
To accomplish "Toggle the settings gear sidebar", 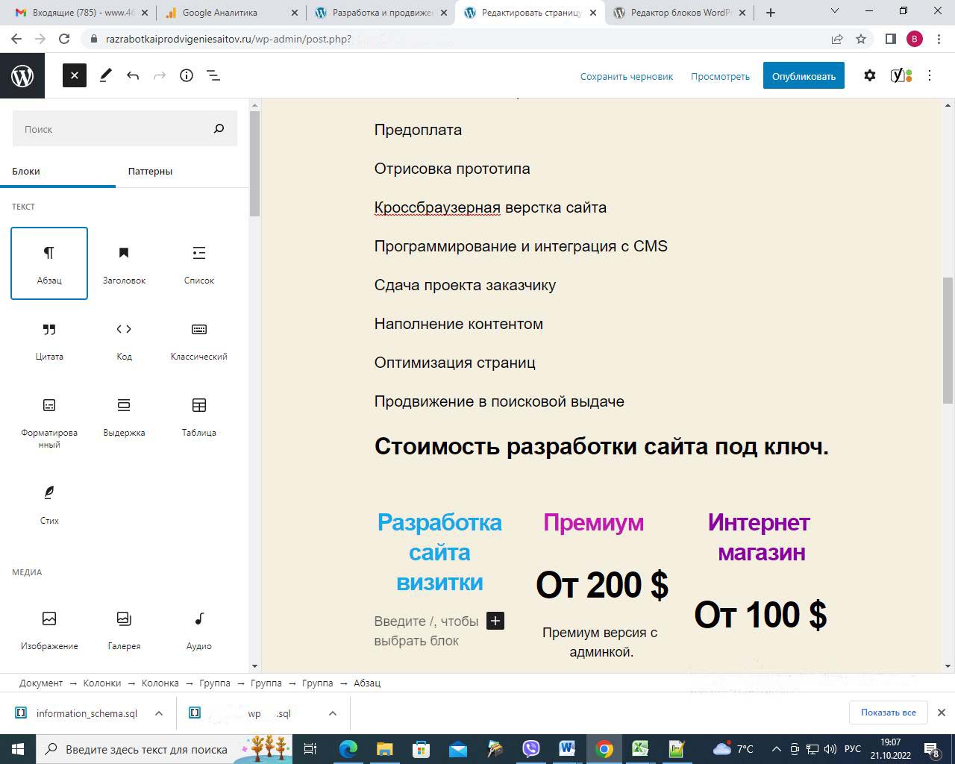I will click(x=869, y=75).
